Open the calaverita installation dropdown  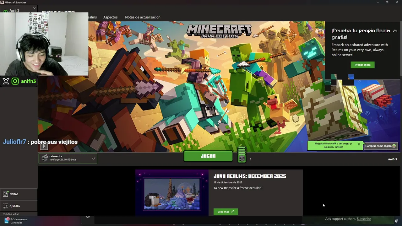[68, 158]
